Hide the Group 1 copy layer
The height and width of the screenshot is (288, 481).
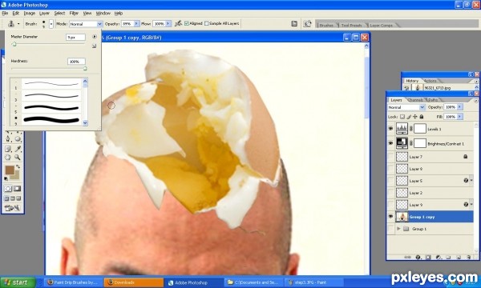pos(390,217)
